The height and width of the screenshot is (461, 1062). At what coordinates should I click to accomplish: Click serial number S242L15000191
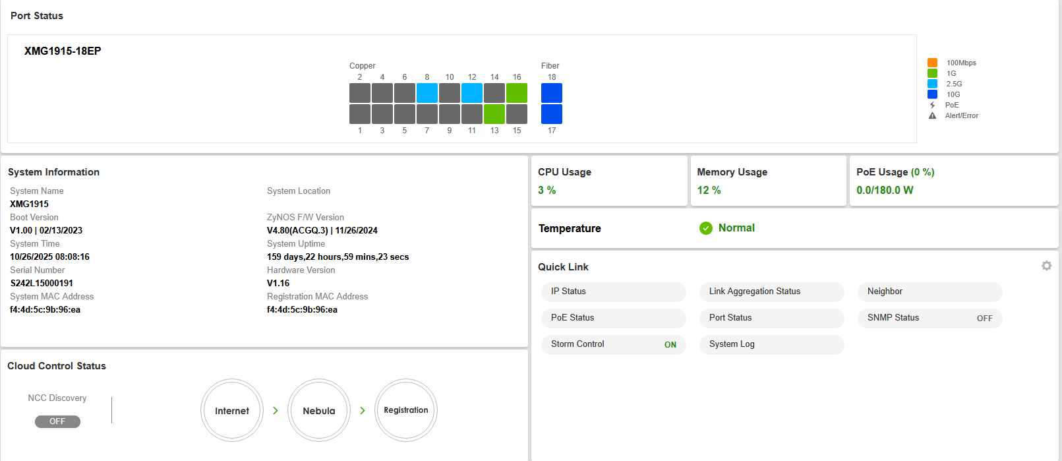click(42, 283)
